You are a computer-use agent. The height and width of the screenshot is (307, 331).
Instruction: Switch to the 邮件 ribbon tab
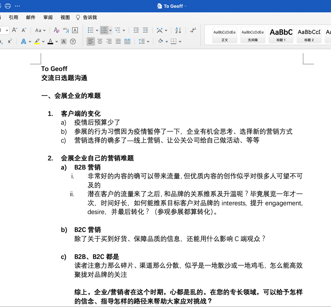pyautogui.click(x=31, y=18)
